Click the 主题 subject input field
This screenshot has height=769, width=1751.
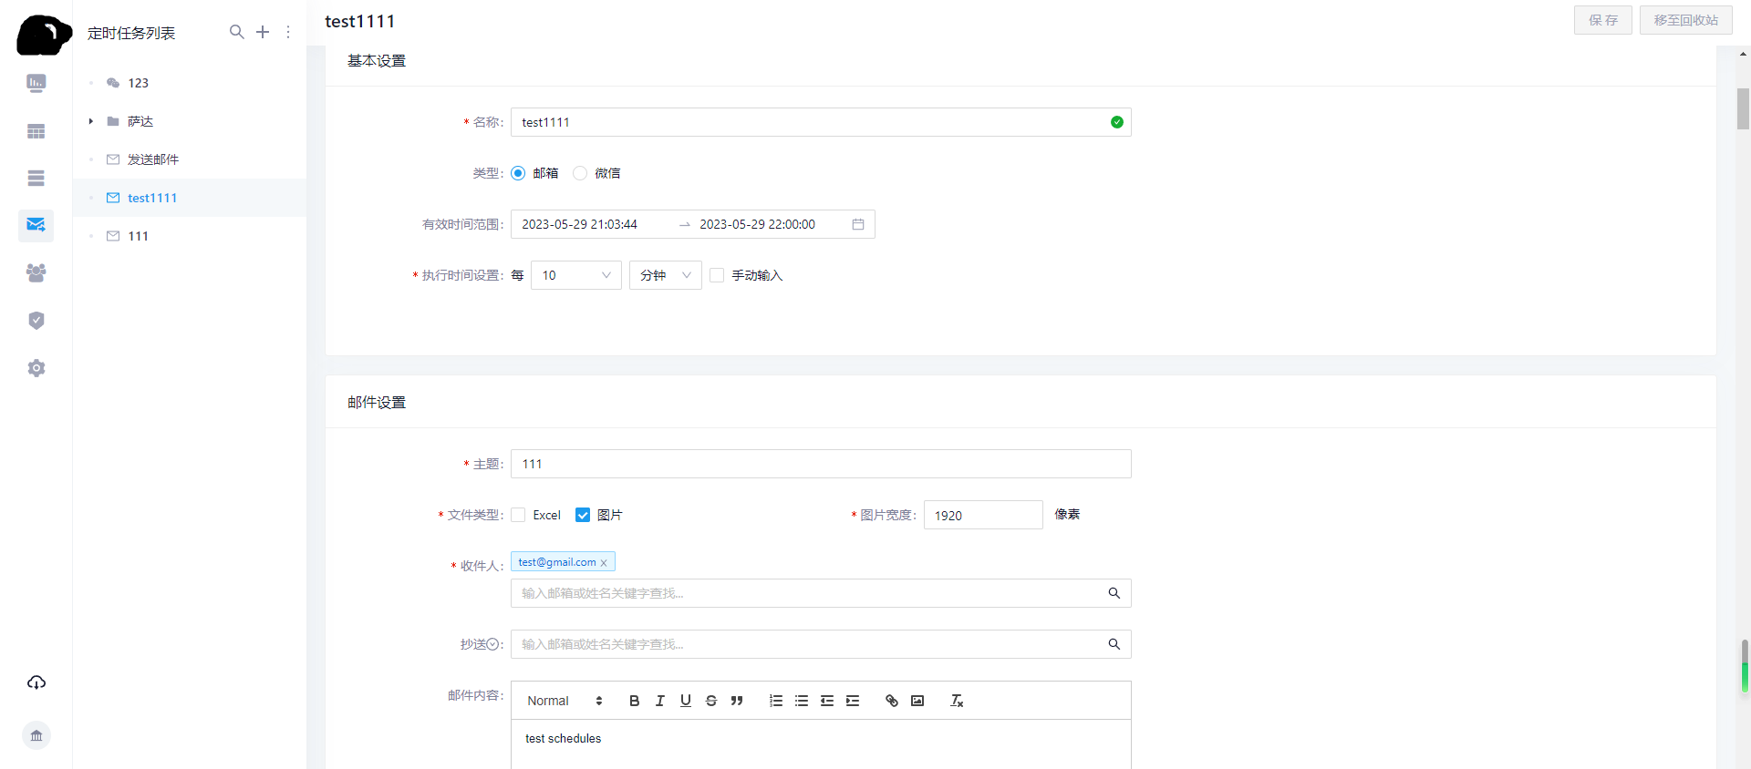tap(821, 464)
